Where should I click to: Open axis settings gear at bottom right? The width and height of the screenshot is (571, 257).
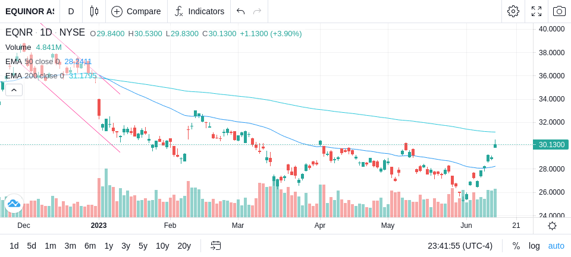pyautogui.click(x=552, y=226)
